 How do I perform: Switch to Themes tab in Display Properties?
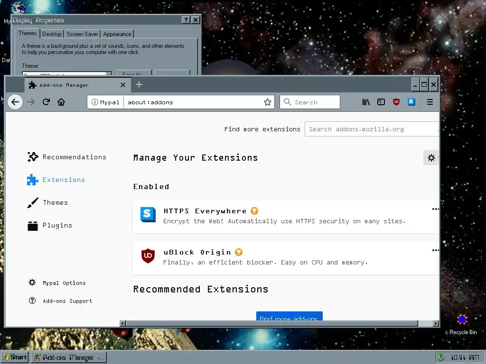pyautogui.click(x=28, y=34)
